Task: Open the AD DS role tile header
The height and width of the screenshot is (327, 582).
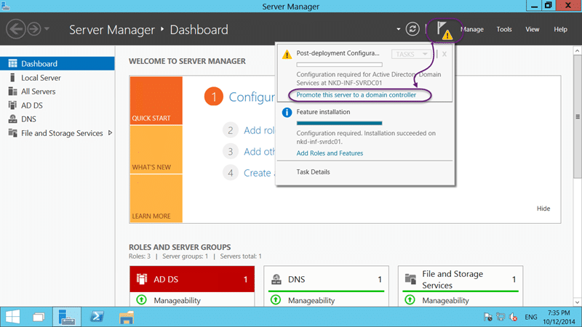Action: click(192, 279)
